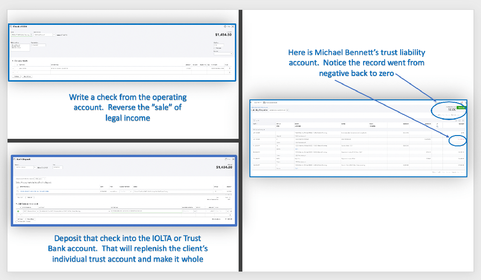Open the left dropdown menu in the register top bar
The height and width of the screenshot is (280, 481).
(258, 103)
